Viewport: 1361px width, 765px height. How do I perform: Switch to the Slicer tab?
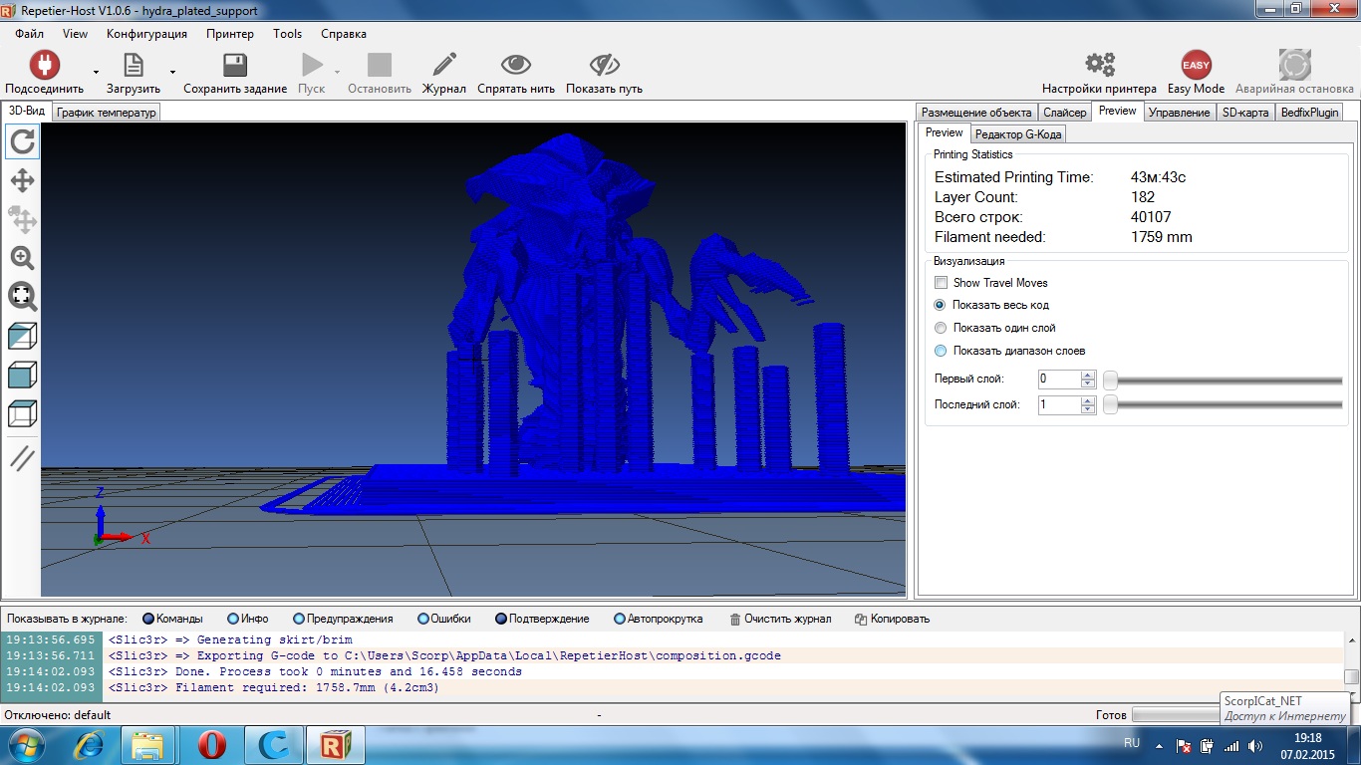[x=1064, y=113]
